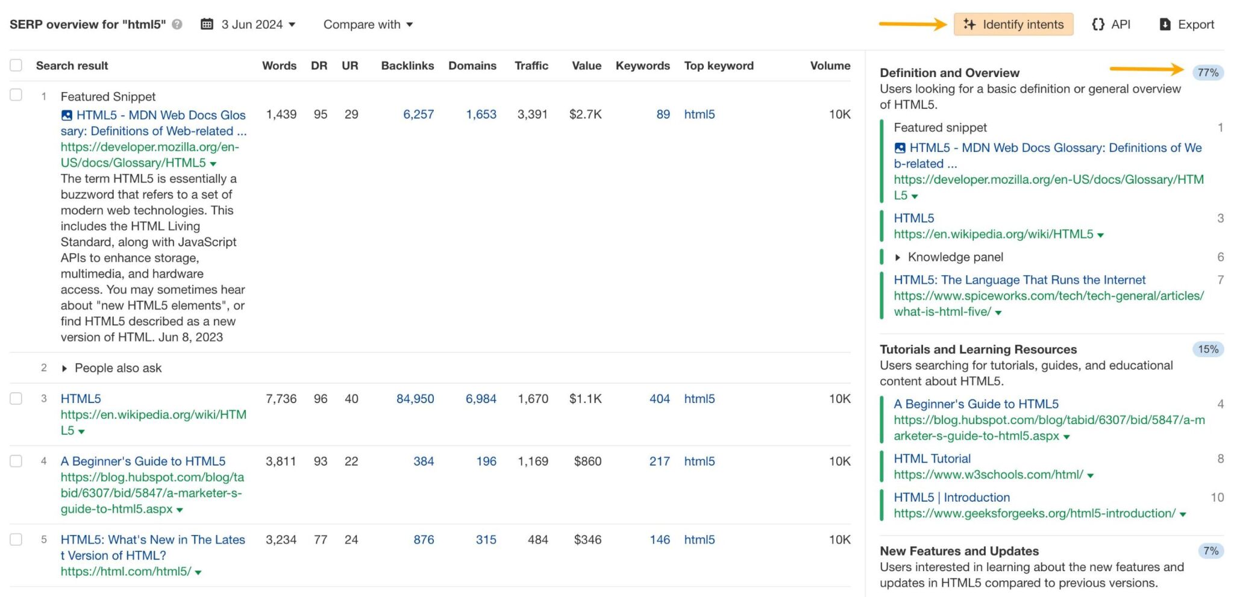Select the checkbox for the Wikipedia HTML5 result

click(x=16, y=399)
